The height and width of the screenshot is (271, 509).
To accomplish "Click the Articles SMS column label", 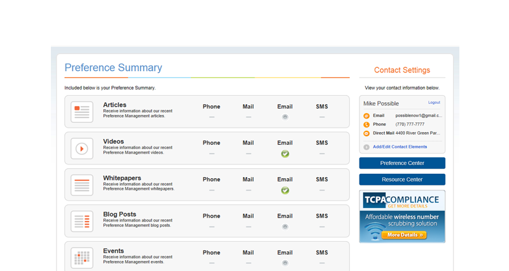I will tap(322, 107).
